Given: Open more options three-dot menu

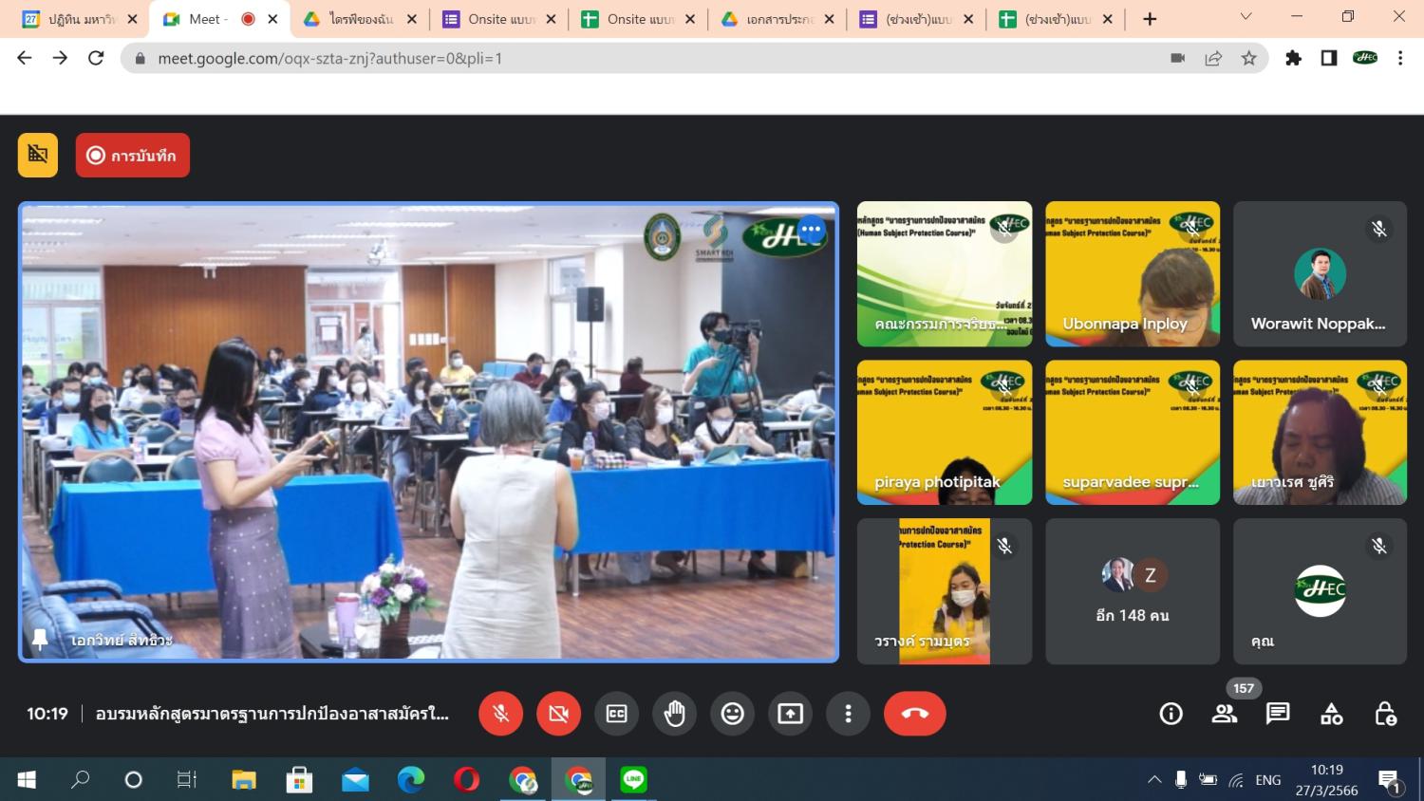Looking at the screenshot, I should click(x=848, y=714).
